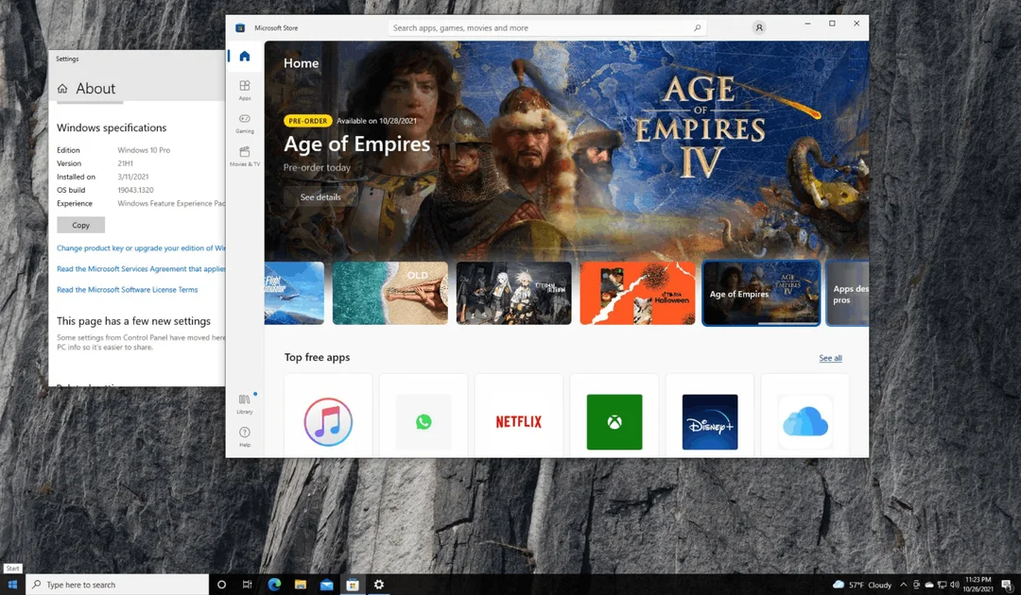
Task: Click the 'Age of Empires' banner title
Action: pyautogui.click(x=356, y=144)
